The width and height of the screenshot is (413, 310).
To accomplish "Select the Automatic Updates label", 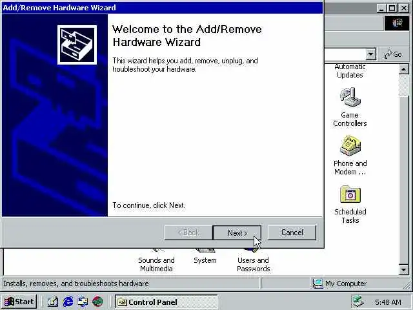I will [x=350, y=71].
